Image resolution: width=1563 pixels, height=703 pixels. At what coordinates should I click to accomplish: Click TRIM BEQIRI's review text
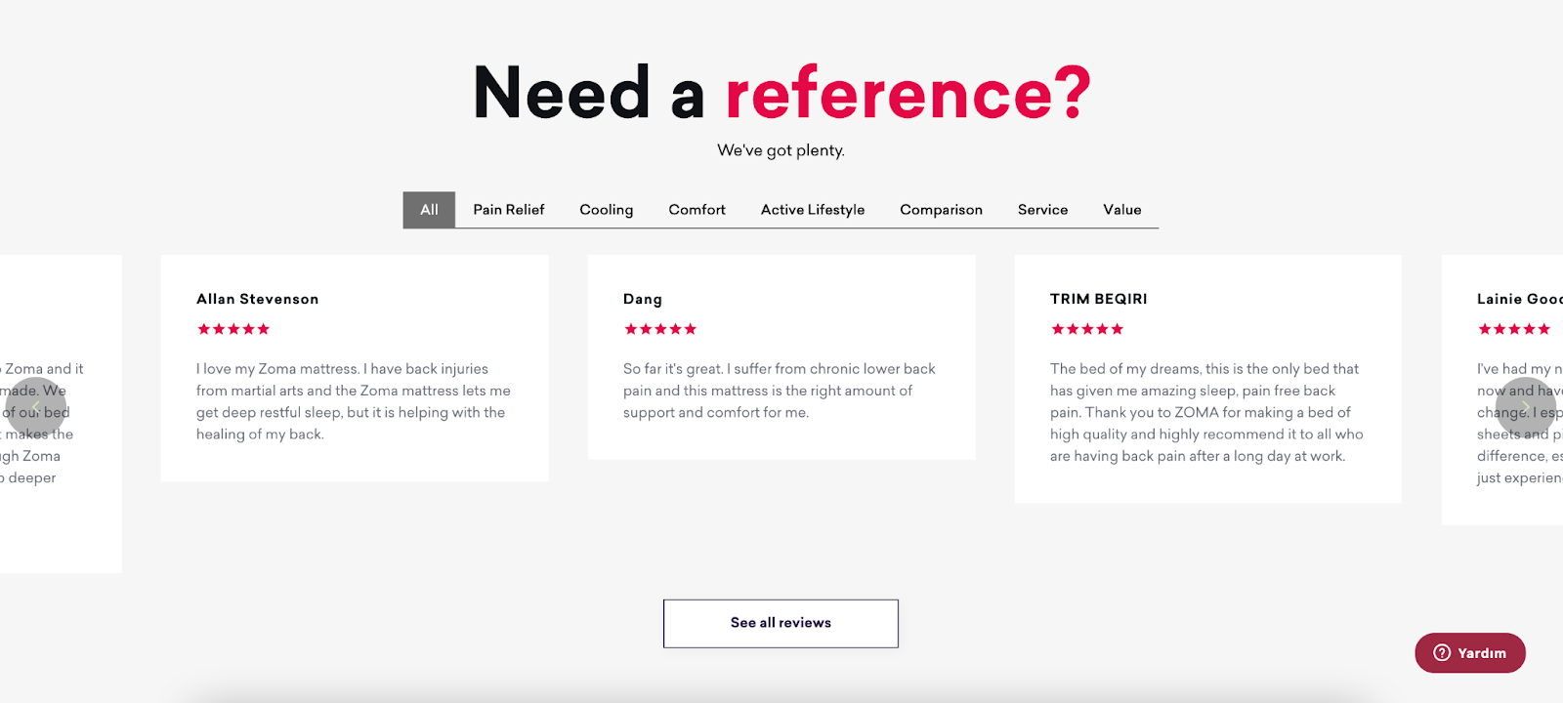point(1206,412)
